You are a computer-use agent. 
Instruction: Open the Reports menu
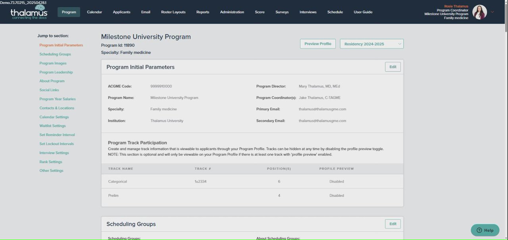(x=203, y=12)
